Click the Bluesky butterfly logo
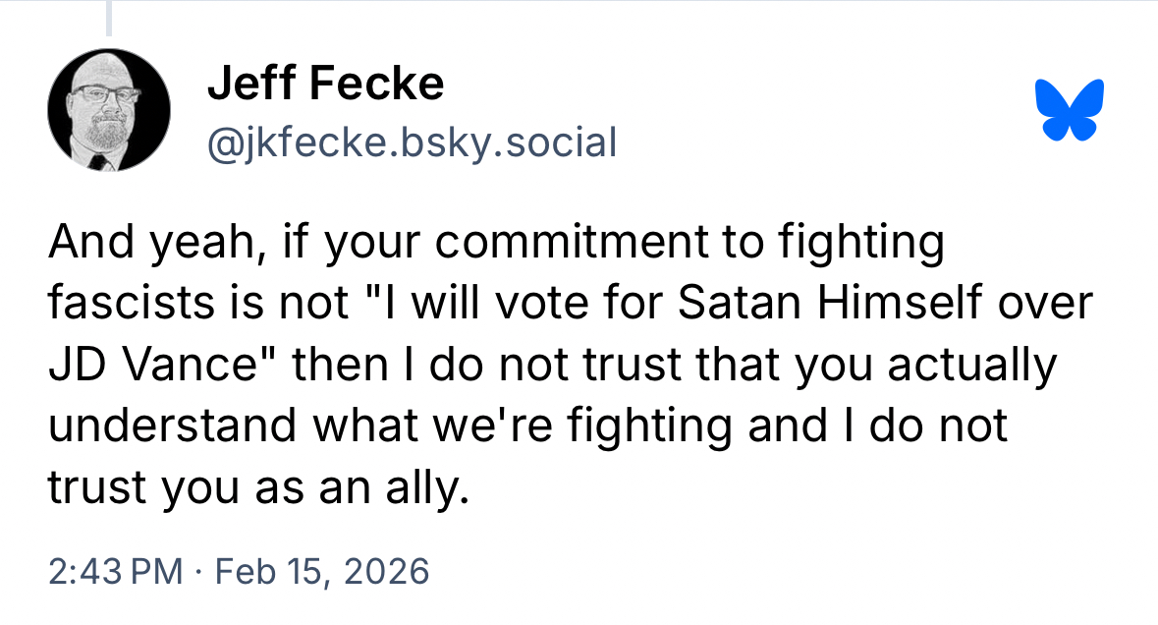 (1070, 109)
